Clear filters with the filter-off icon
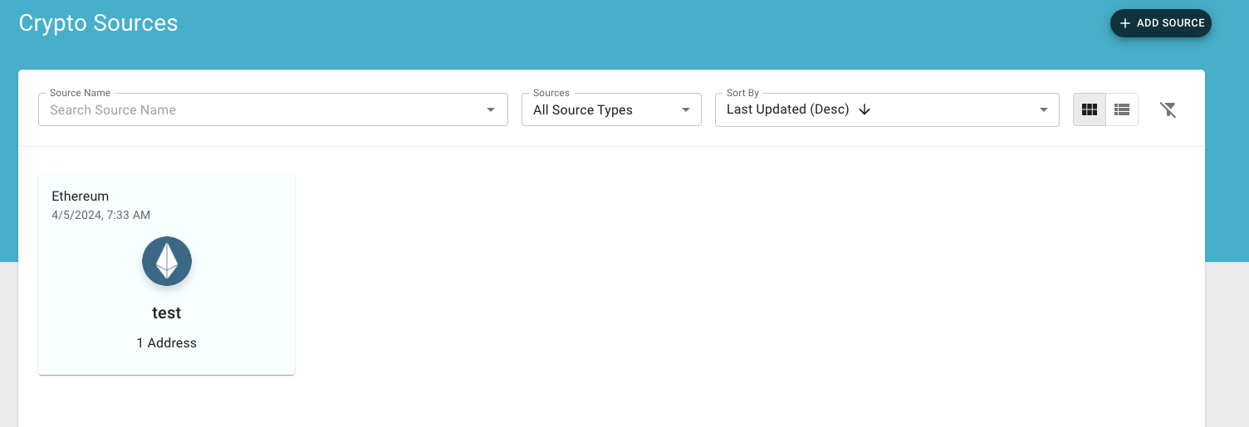 (1168, 109)
